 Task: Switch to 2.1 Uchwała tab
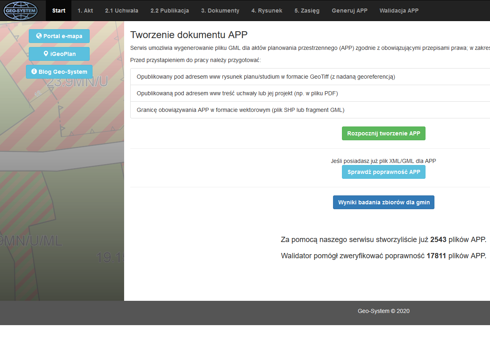121,11
